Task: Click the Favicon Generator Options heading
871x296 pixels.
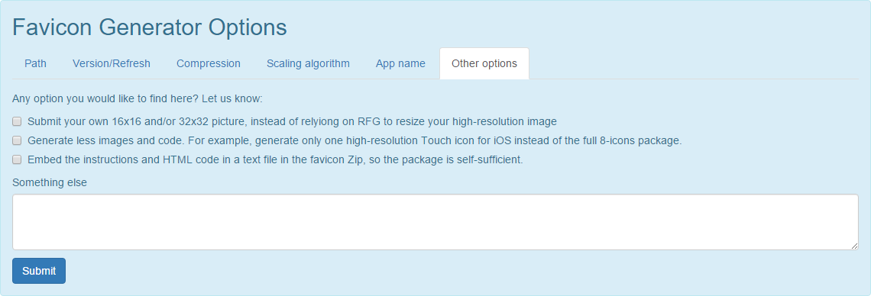Action: click(150, 27)
